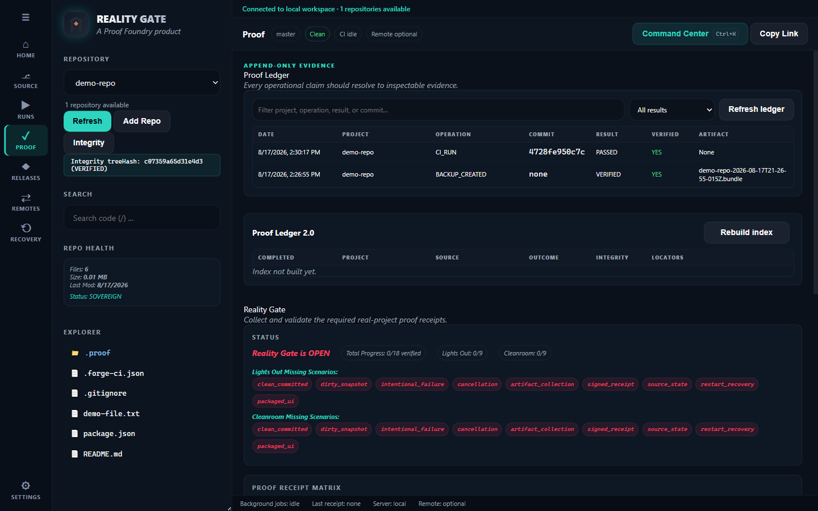Toggle the hamburger menu icon

pyautogui.click(x=26, y=18)
